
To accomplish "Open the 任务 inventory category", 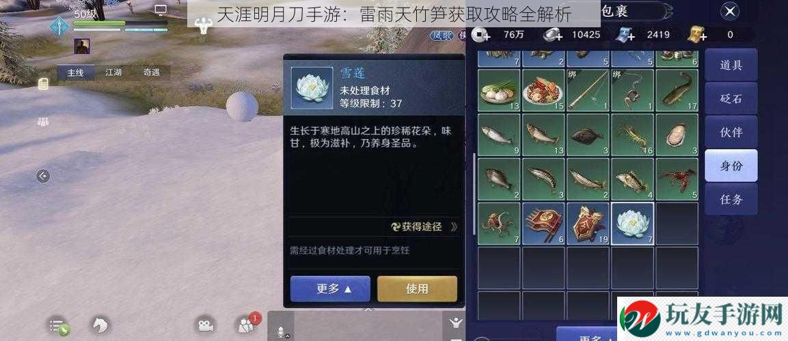I will 731,199.
